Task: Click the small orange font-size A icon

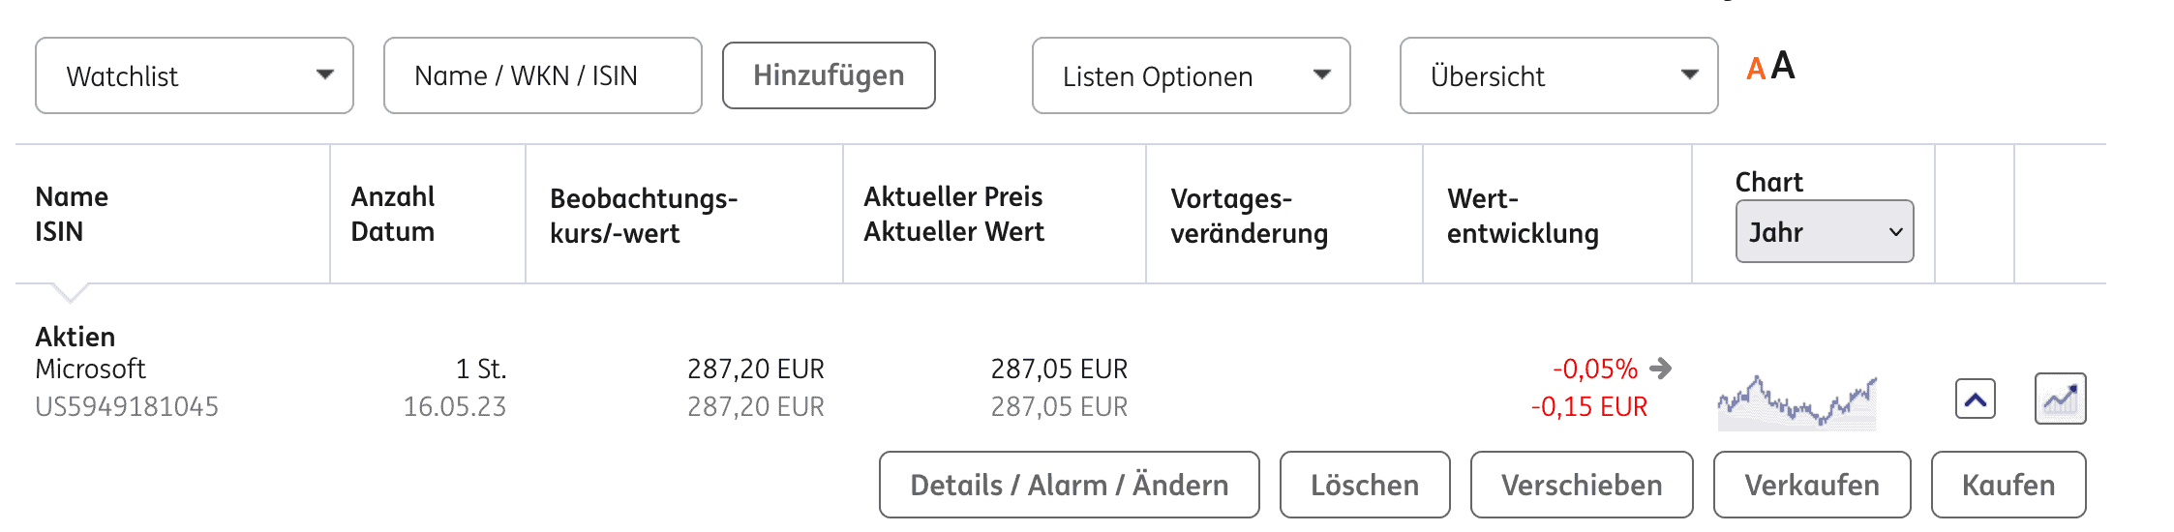Action: click(x=1755, y=70)
